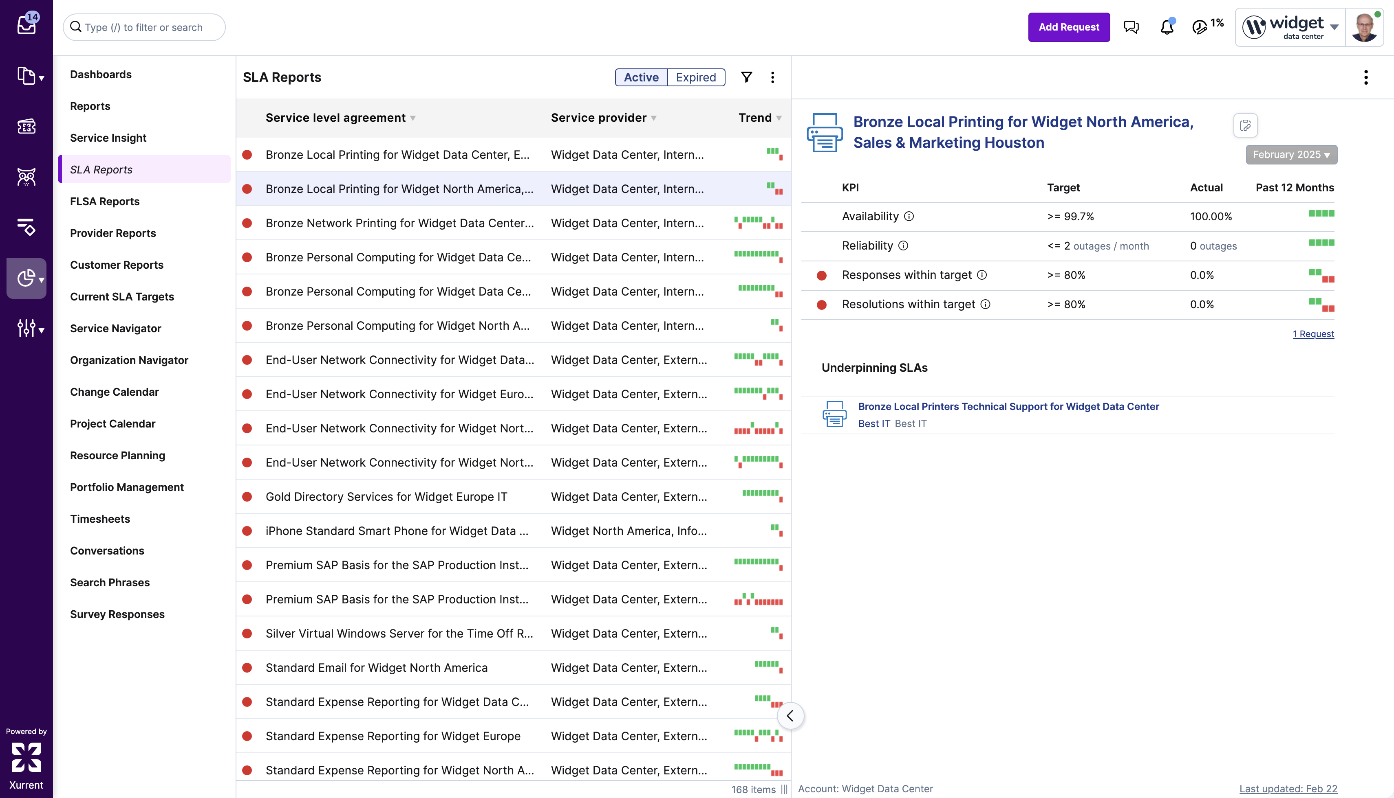Click the filter funnel icon in SLA Reports
Screen dimensions: 1394x798
746,77
